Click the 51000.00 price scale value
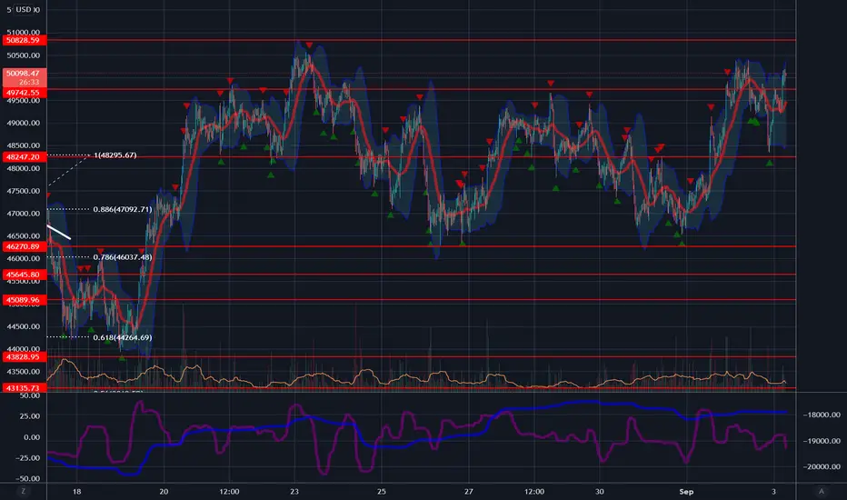The height and width of the screenshot is (500, 847). click(24, 32)
